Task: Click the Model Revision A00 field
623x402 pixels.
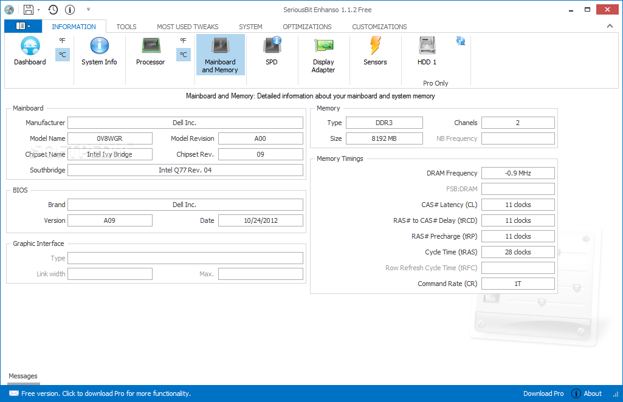Action: [x=261, y=138]
